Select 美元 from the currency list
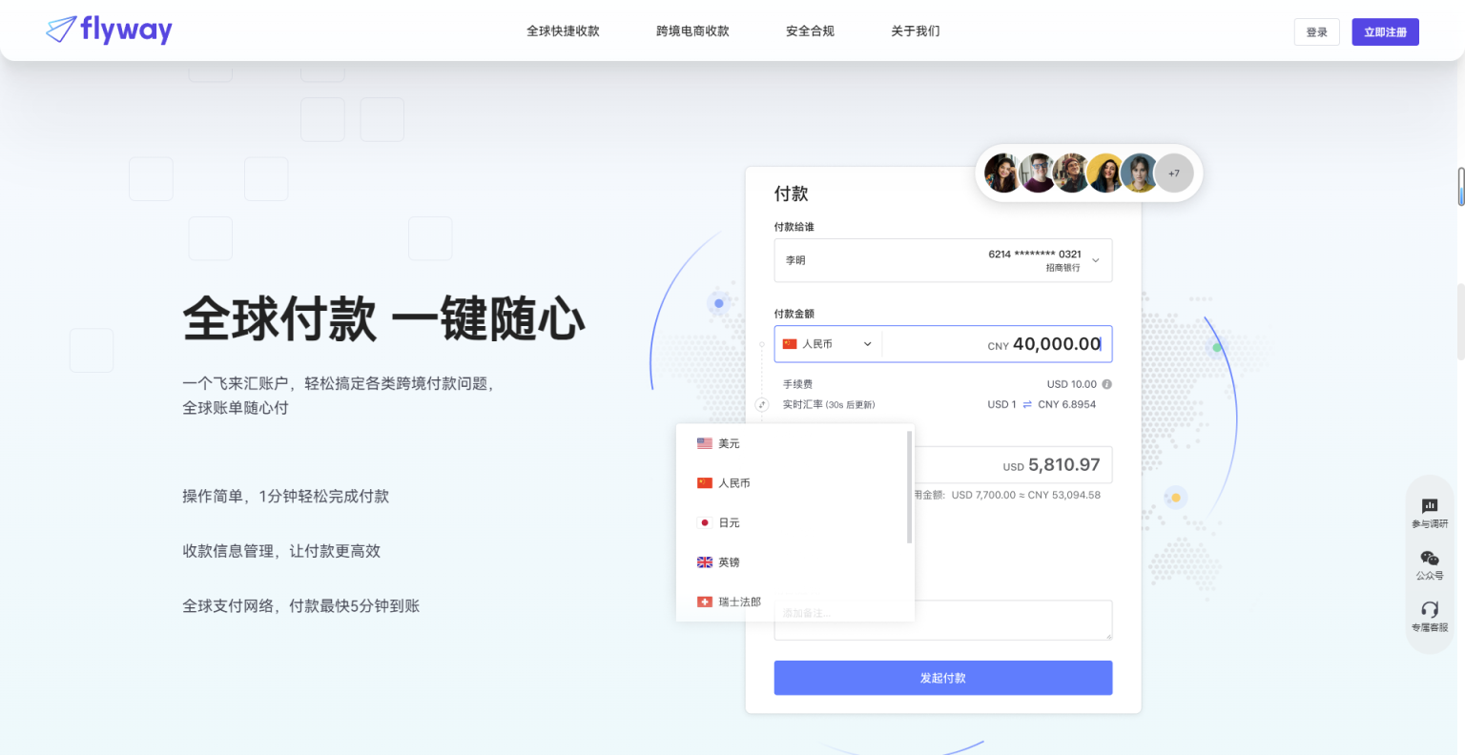Screen dimensions: 1465x755 pos(729,443)
